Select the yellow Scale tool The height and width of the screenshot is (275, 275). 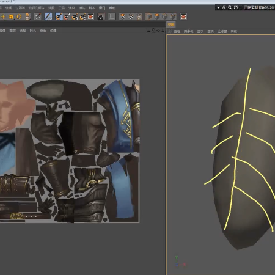pyautogui.click(x=12, y=16)
